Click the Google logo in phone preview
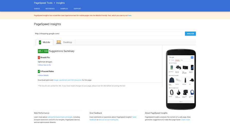Viewport: 230px width, 132px height. (171, 57)
